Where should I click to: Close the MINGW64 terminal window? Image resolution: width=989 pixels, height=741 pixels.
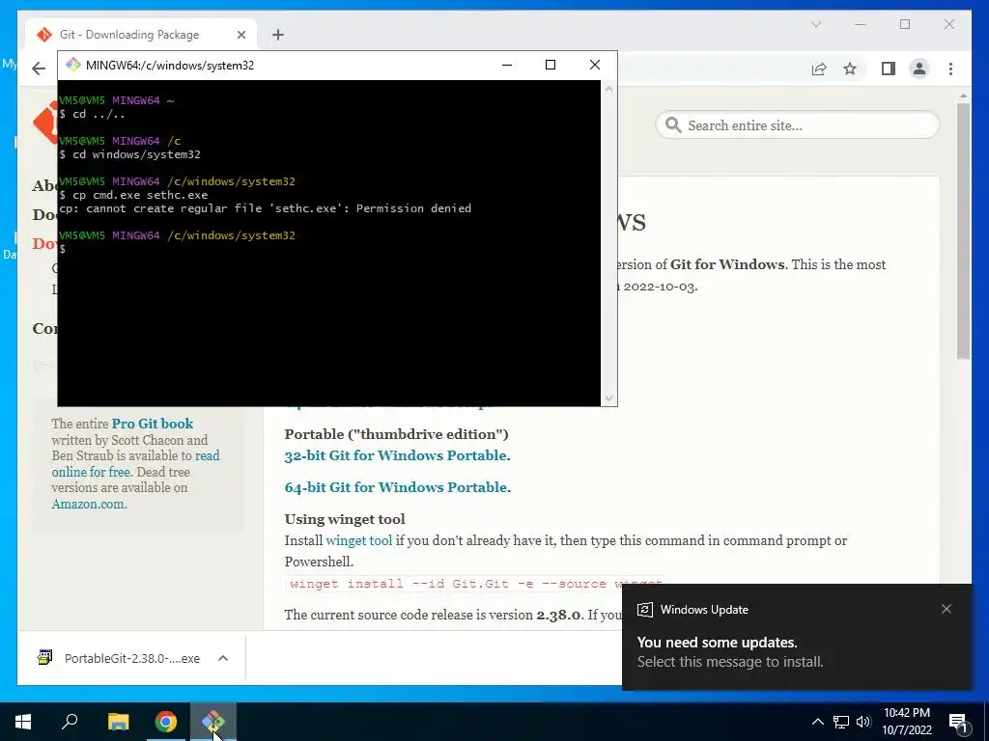[x=594, y=65]
